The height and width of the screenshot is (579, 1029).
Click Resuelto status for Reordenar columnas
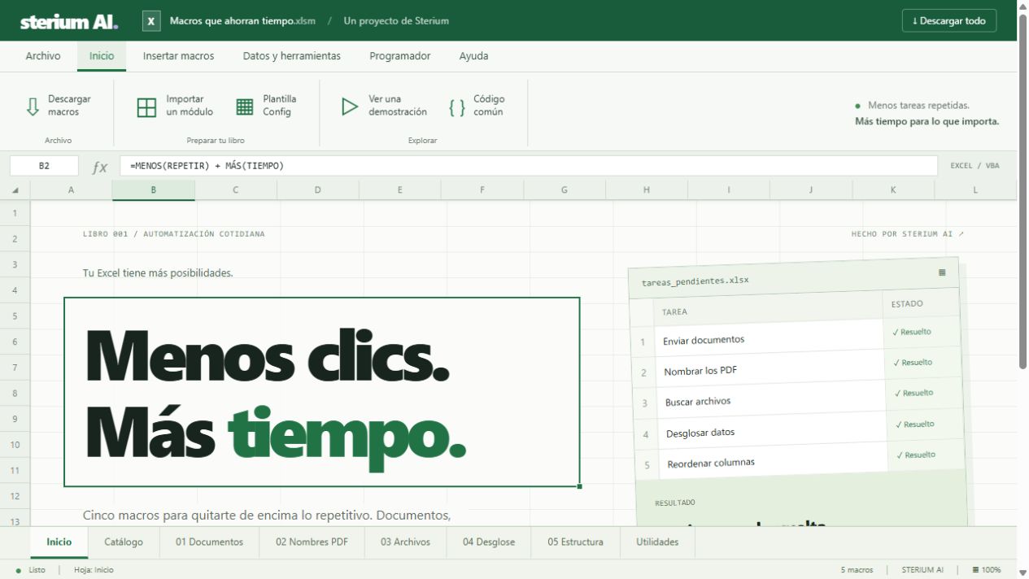[x=916, y=455]
